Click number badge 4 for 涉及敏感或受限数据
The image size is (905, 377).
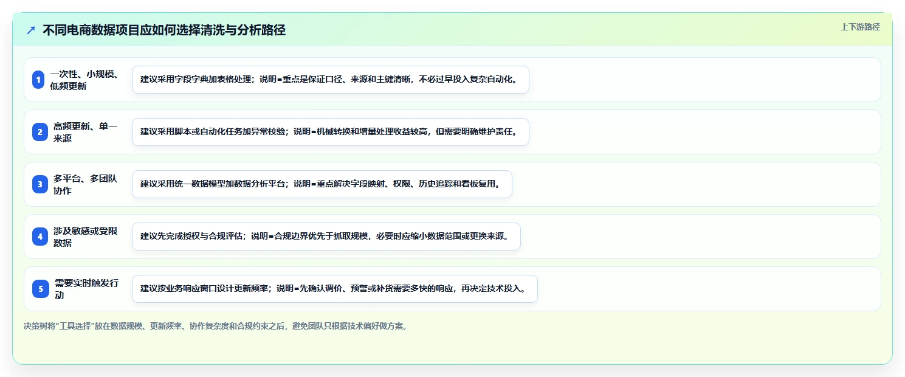pos(40,237)
